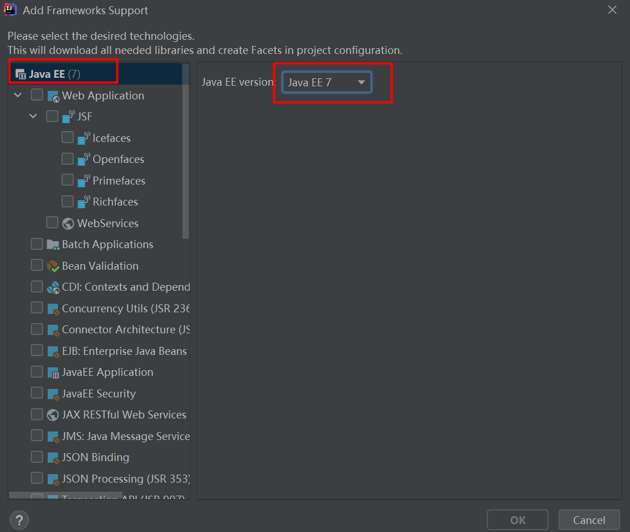Image resolution: width=630 pixels, height=532 pixels.
Task: Tick the Bean Validation checkbox
Action: [x=37, y=265]
